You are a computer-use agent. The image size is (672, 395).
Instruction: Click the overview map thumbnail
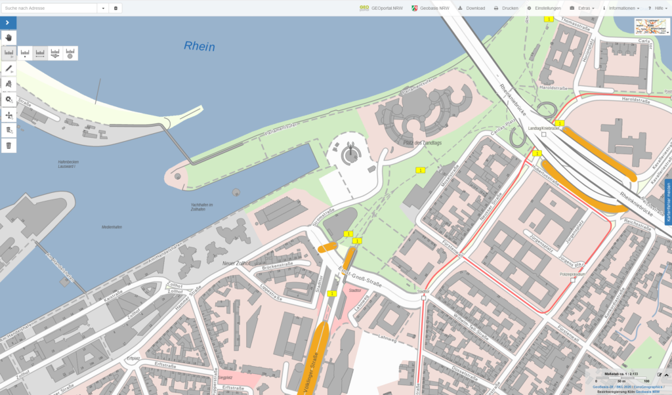tap(651, 26)
